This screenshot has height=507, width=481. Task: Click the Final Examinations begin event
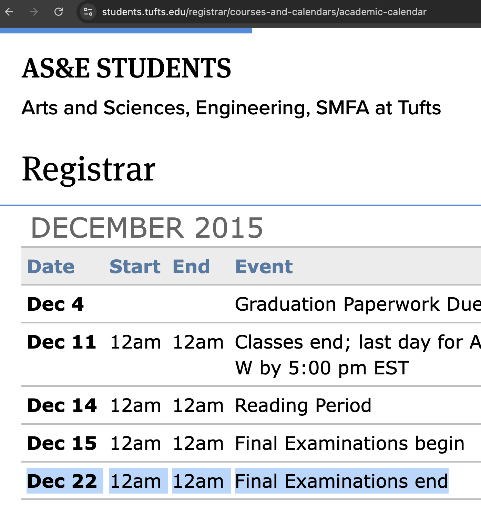point(350,443)
